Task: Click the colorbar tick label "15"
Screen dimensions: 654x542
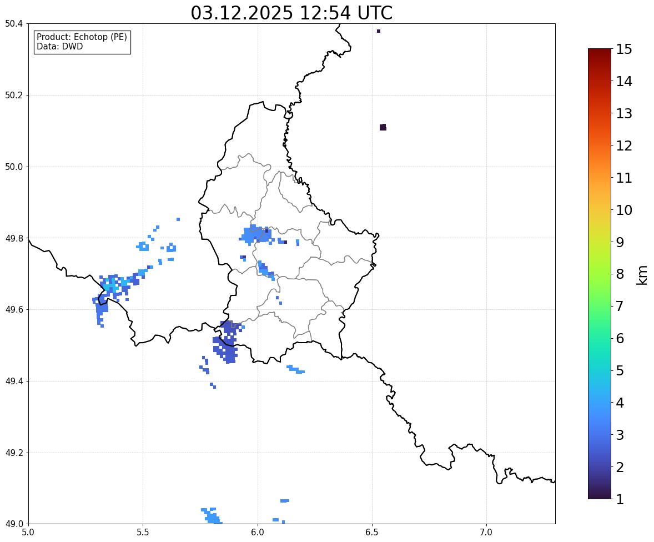Action: [x=624, y=49]
